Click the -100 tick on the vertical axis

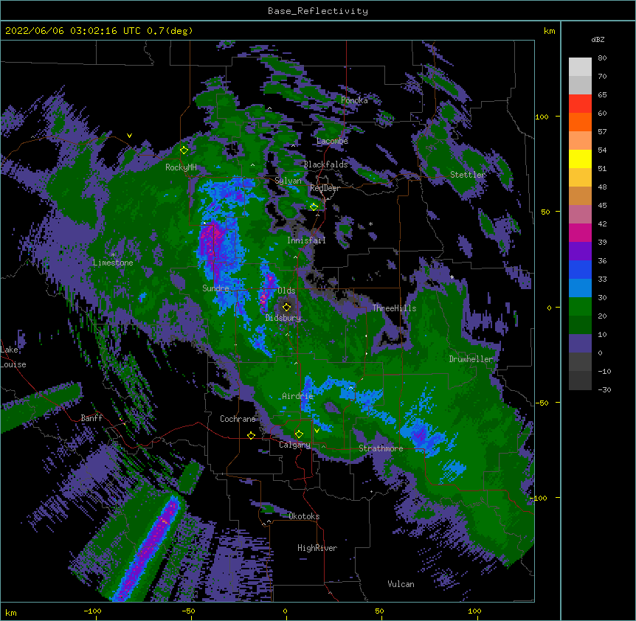pos(539,498)
